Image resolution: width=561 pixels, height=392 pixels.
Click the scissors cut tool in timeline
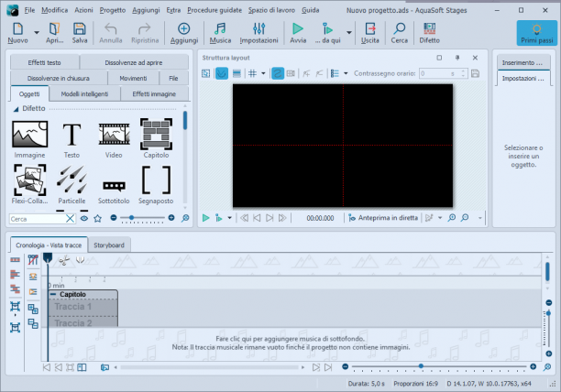pyautogui.click(x=63, y=260)
